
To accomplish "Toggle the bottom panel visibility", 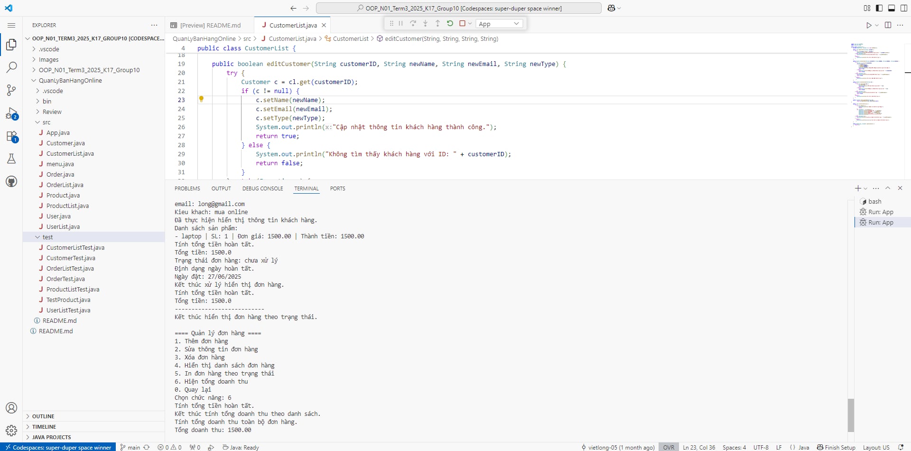I will tap(892, 8).
